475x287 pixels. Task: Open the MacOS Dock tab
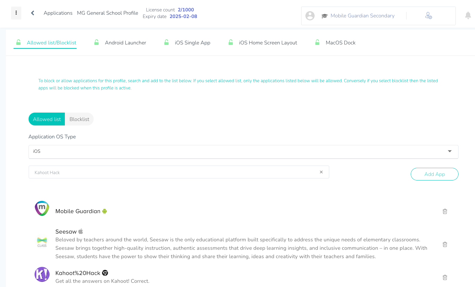tap(340, 43)
